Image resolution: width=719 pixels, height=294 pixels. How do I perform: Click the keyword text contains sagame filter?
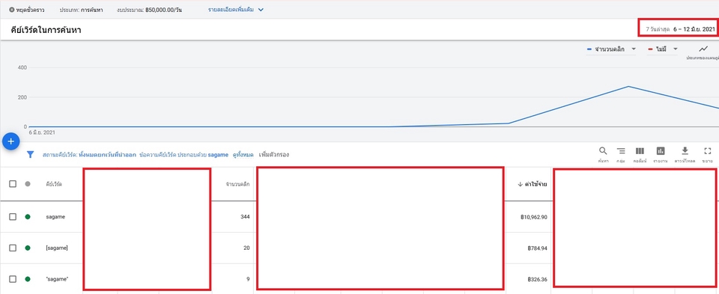tap(184, 155)
